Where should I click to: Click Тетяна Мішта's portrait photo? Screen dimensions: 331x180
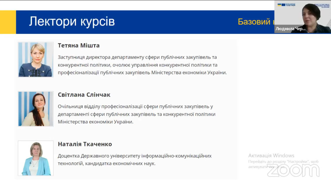(35, 59)
